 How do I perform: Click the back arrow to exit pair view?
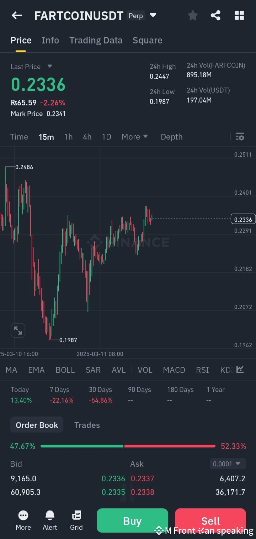coord(16,15)
